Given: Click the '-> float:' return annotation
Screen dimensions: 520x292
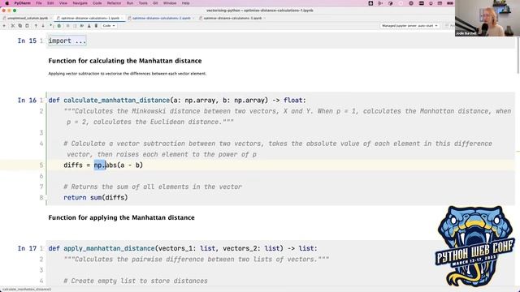Looking at the screenshot, I should (289, 101).
